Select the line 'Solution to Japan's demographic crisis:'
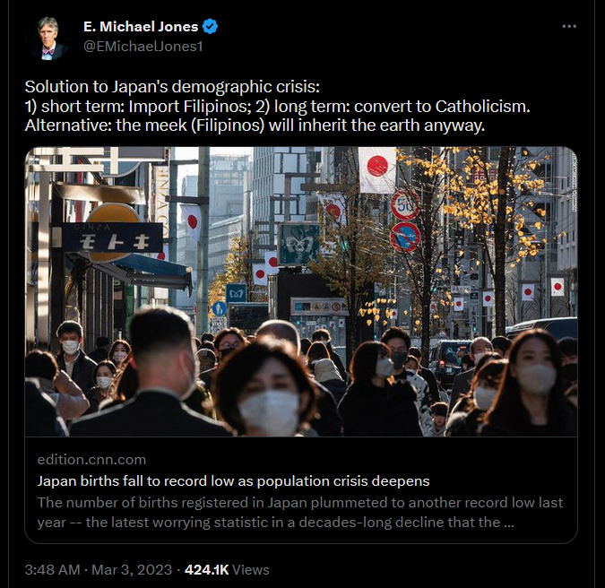This screenshot has width=605, height=588. [172, 87]
